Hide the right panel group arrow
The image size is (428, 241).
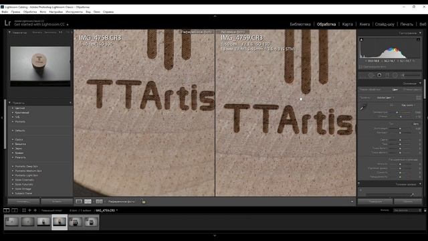click(427, 118)
